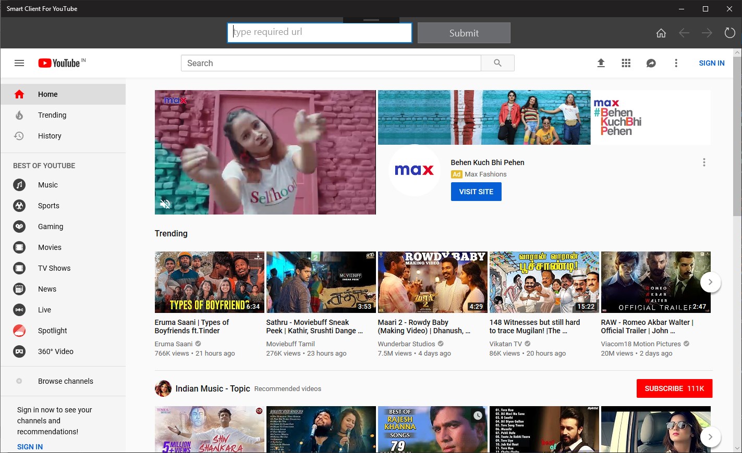This screenshot has width=742, height=453.
Task: Open the upload video icon
Action: (601, 63)
